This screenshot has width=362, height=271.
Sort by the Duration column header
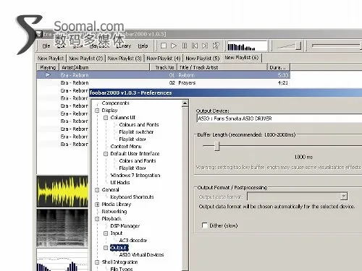click(278, 67)
